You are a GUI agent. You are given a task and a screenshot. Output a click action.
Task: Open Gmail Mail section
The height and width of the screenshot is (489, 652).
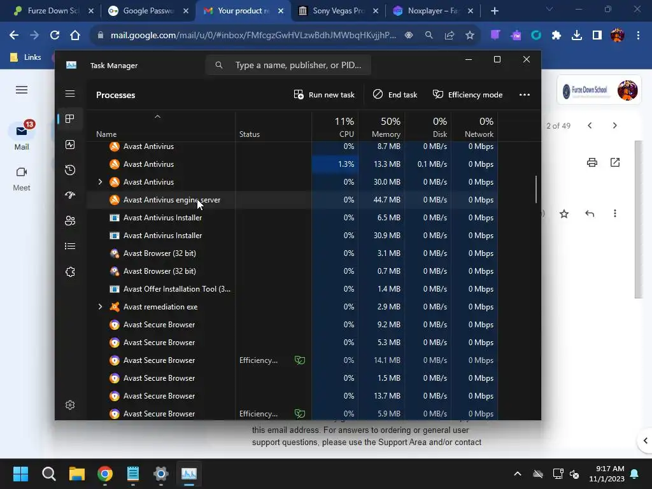pyautogui.click(x=22, y=136)
